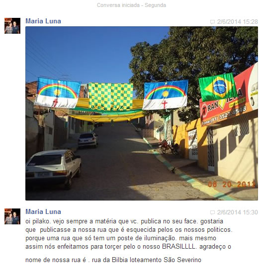
Task: Click the parked motorcycle in the photo
Action: pyautogui.click(x=169, y=147)
